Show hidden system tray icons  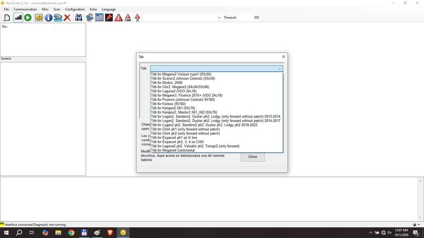371,233
